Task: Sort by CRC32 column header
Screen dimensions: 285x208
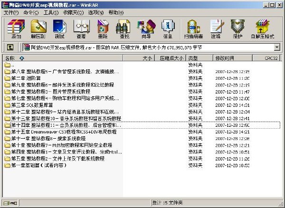Action: [x=266, y=58]
